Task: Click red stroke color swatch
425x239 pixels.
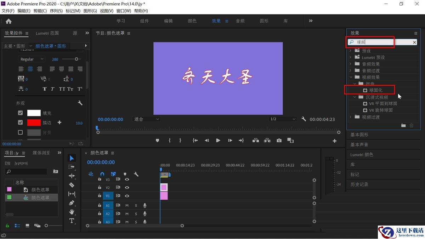Action: point(34,123)
